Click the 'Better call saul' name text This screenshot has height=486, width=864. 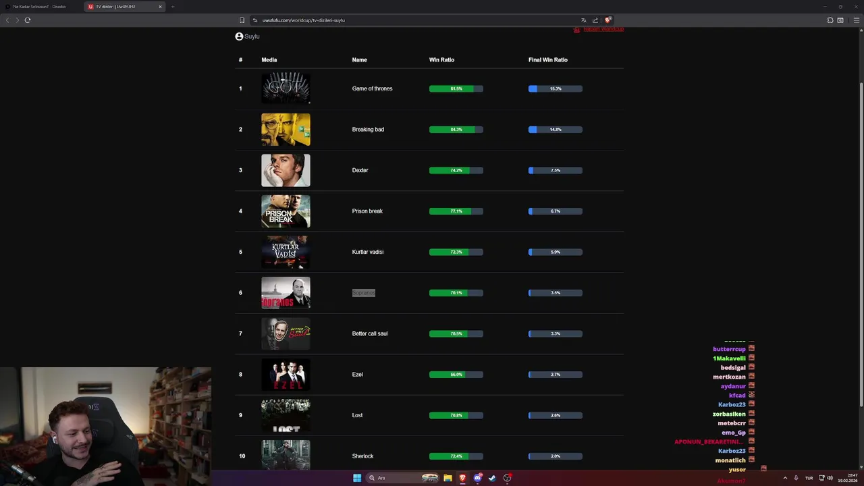[x=370, y=333]
